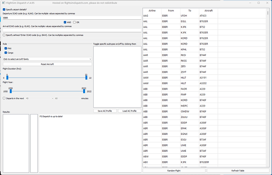Image resolution: width=272 pixels, height=175 pixels.
Task: Select the AAL flight to EGLL
Action: point(204,22)
